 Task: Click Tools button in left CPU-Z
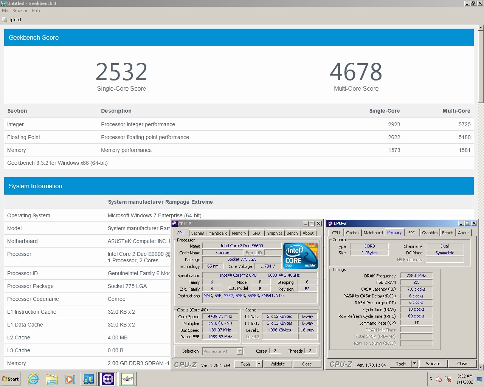245,364
